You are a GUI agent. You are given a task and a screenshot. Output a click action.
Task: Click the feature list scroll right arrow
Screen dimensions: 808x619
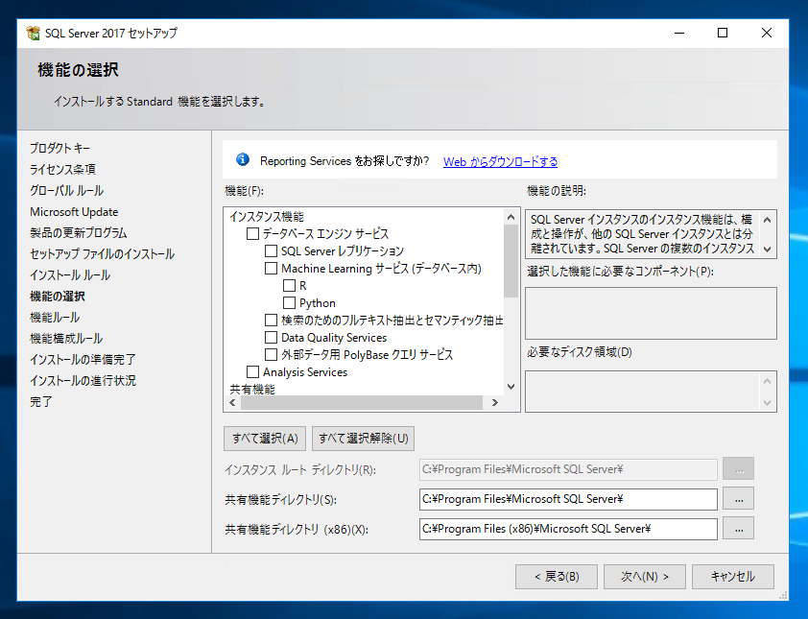(495, 402)
